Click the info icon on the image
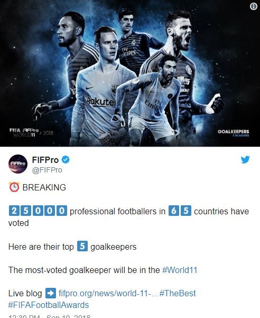This screenshot has height=318, width=260. coord(254,6)
